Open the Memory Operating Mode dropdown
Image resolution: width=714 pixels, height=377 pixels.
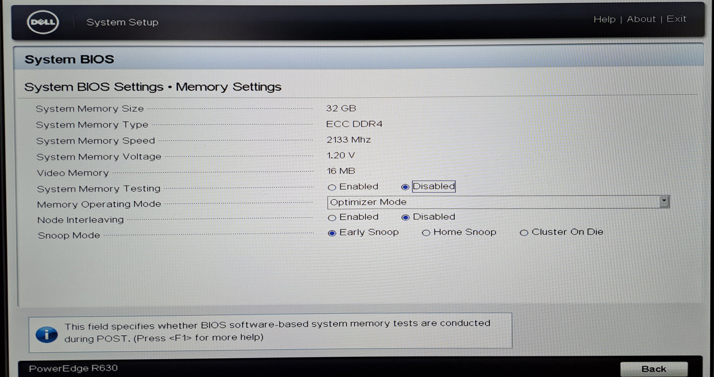point(498,202)
